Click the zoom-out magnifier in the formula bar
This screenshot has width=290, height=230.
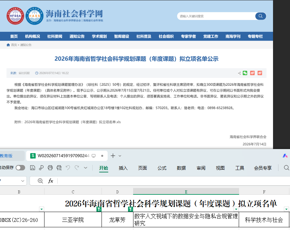[x=40, y=181]
